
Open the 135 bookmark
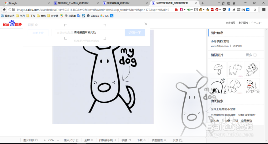[x=105, y=16]
